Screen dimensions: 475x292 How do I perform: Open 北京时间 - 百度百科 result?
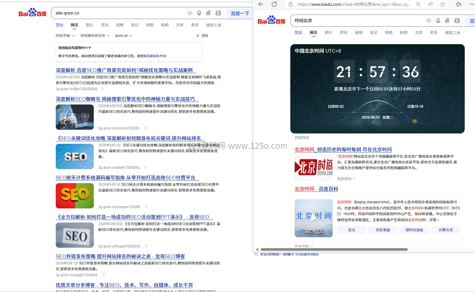point(316,189)
